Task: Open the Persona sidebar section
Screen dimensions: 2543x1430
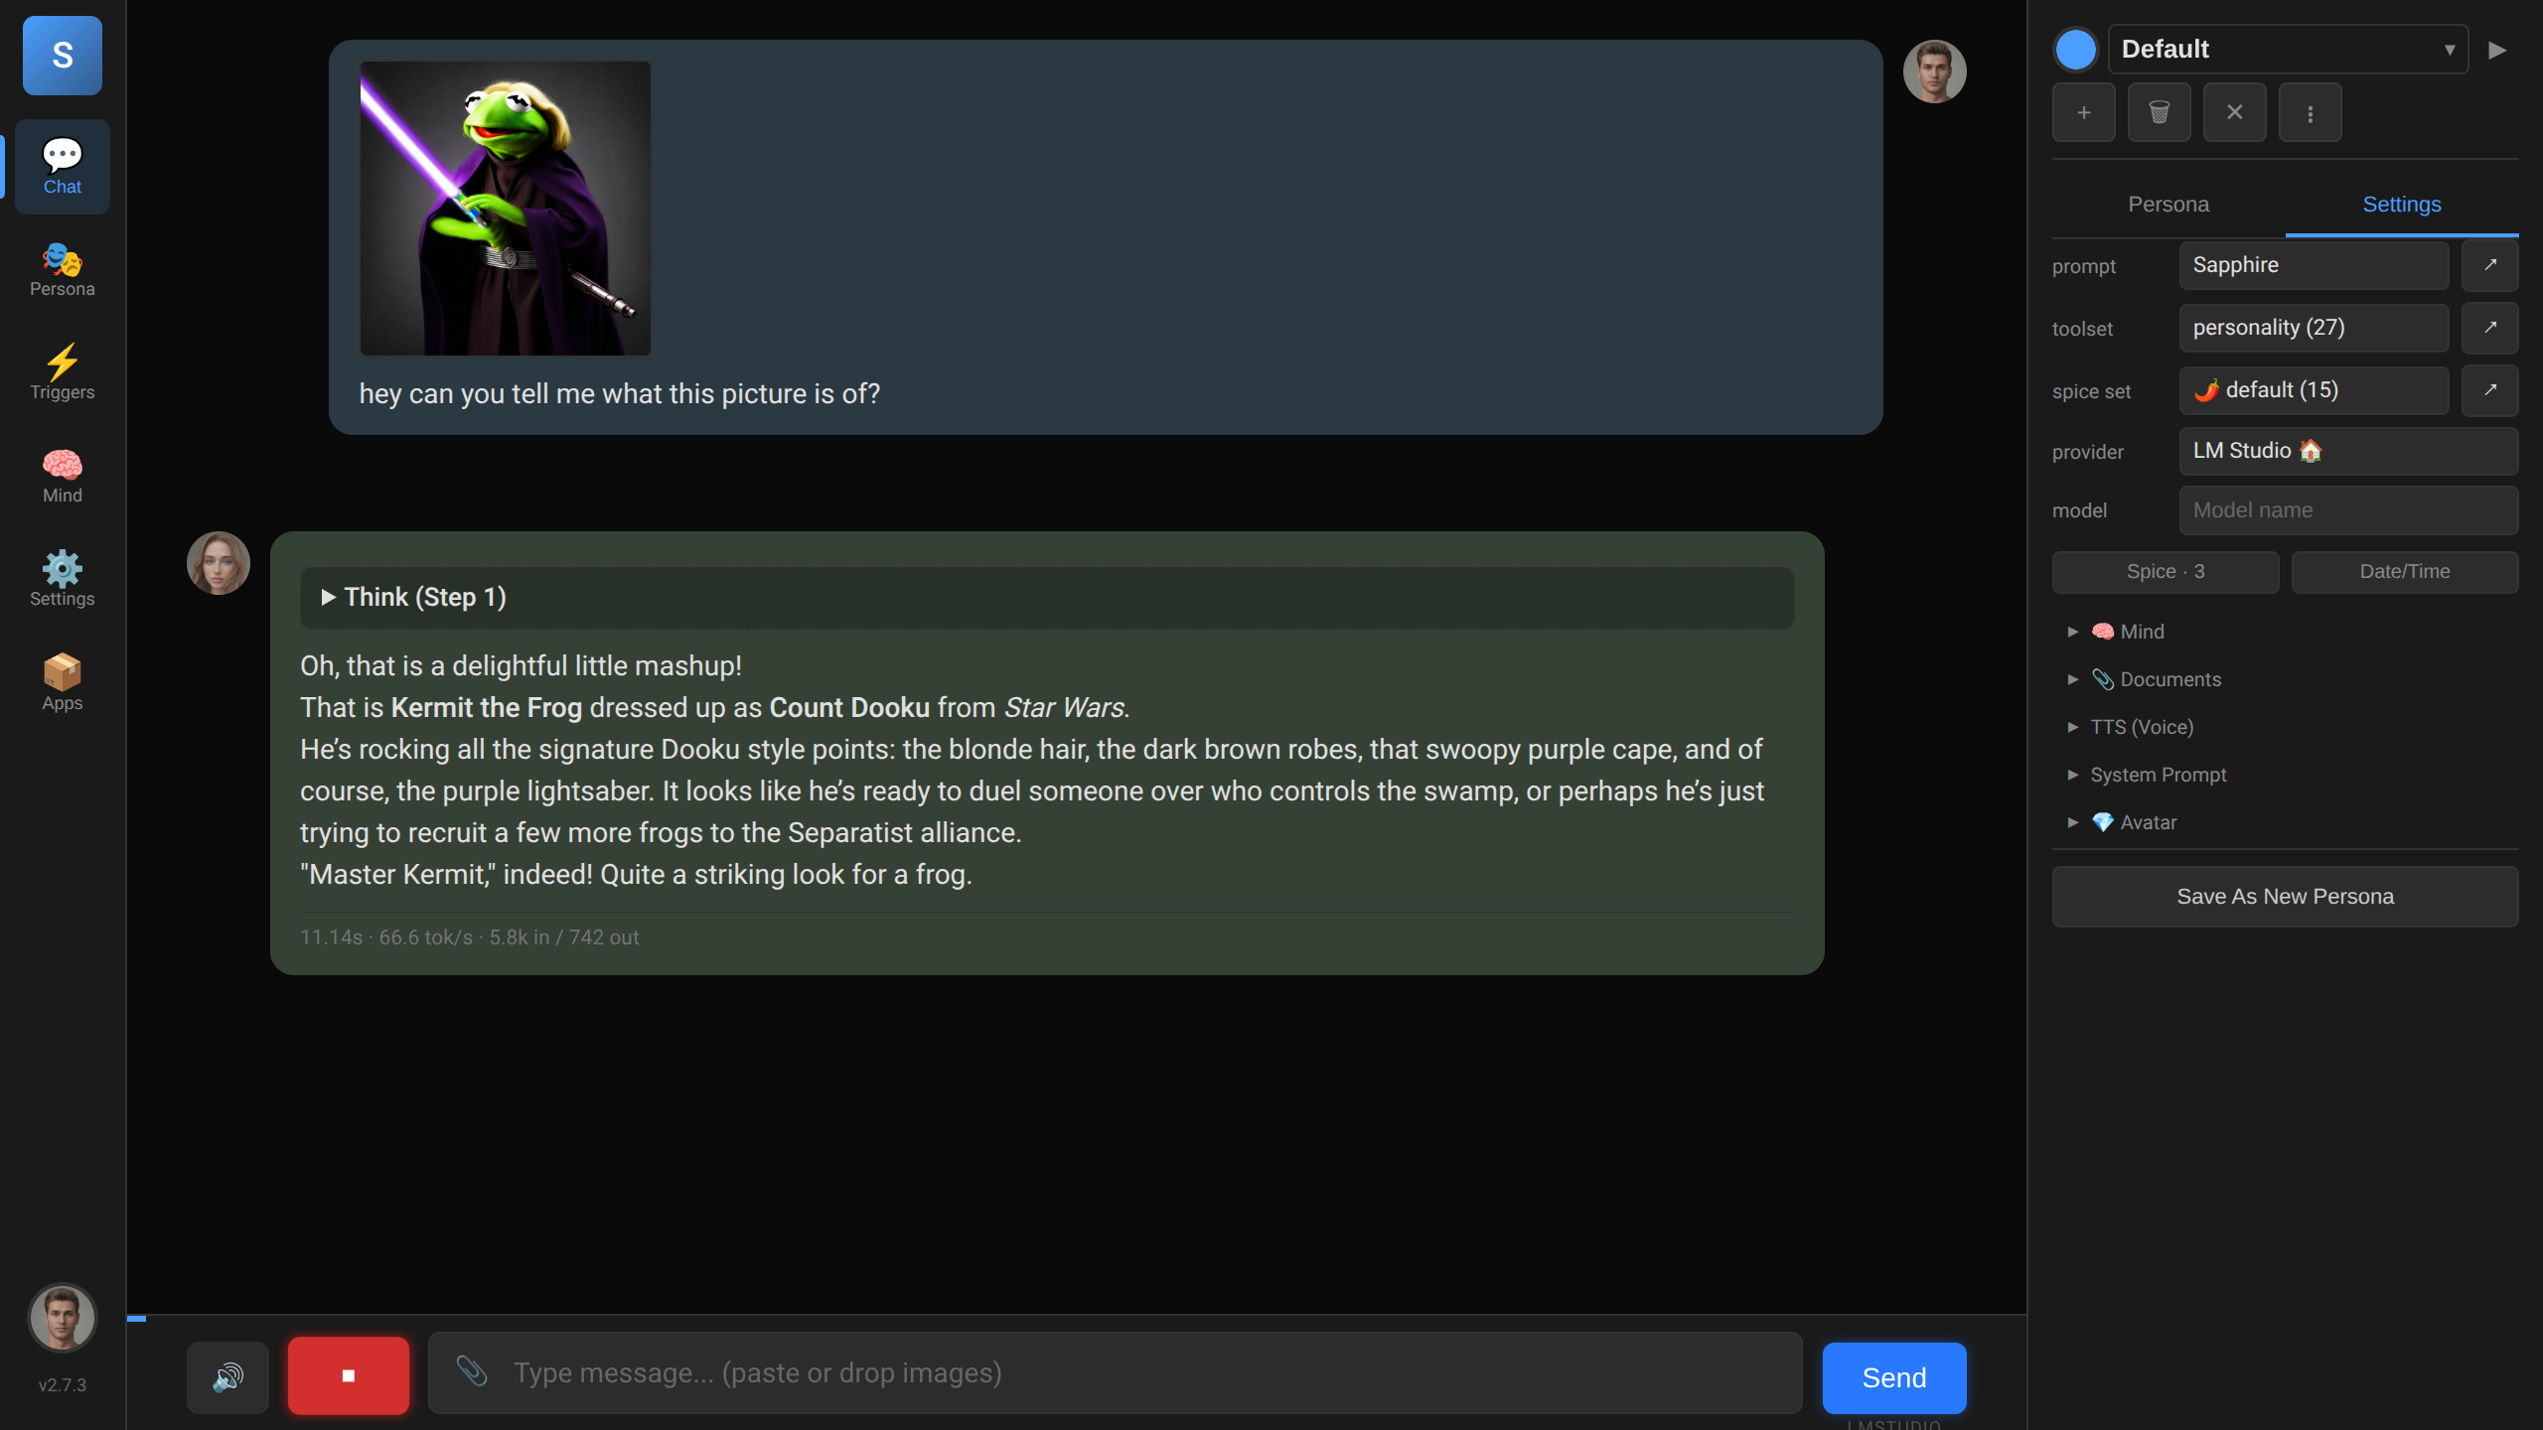Action: [63, 270]
